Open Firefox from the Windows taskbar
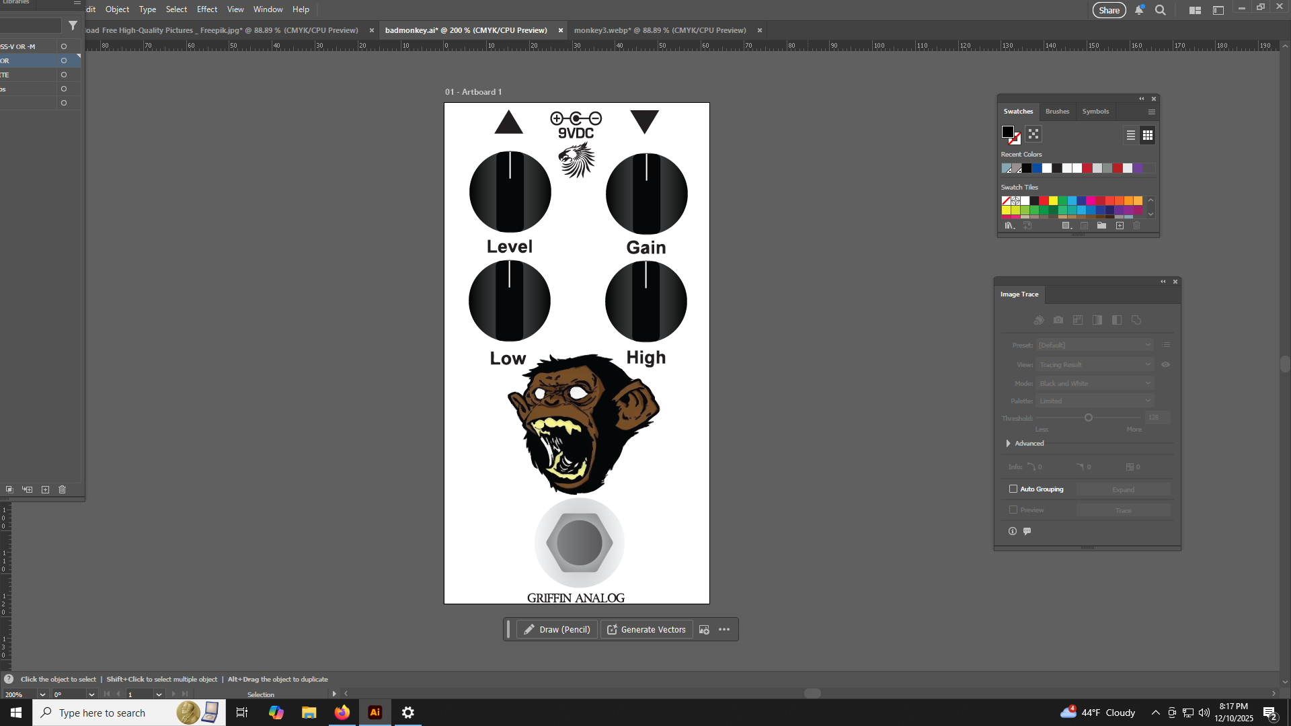The image size is (1291, 726). pyautogui.click(x=342, y=713)
